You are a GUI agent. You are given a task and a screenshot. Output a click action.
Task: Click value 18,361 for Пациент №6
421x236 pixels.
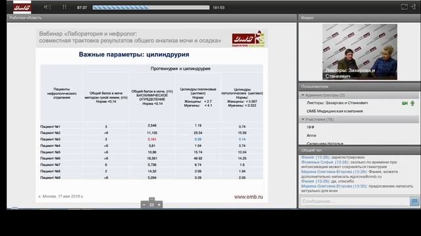point(152,159)
